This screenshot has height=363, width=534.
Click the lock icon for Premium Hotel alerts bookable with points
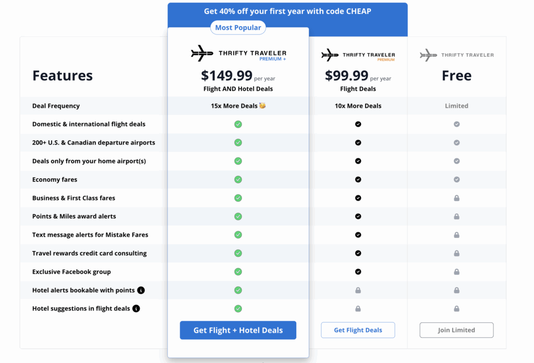(x=358, y=290)
